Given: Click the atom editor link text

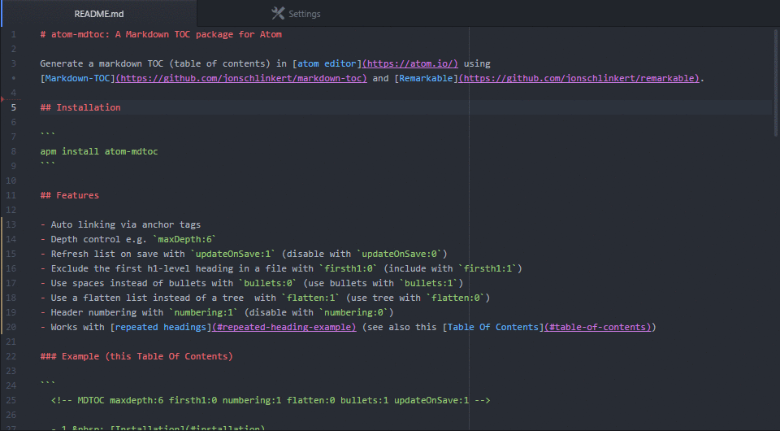Looking at the screenshot, I should (327, 63).
